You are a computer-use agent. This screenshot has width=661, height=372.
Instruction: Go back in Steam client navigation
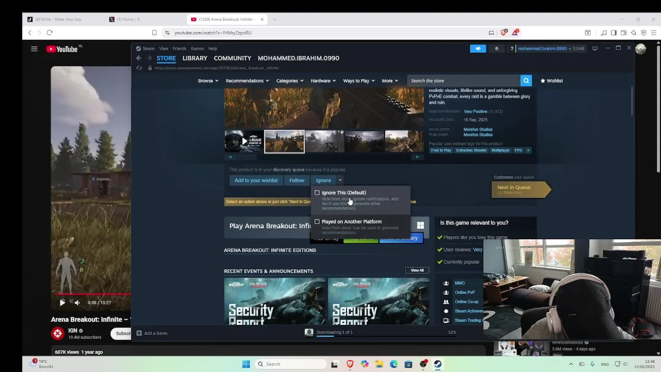click(139, 58)
